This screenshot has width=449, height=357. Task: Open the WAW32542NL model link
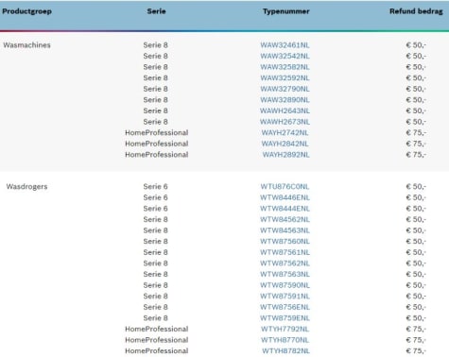tap(285, 56)
